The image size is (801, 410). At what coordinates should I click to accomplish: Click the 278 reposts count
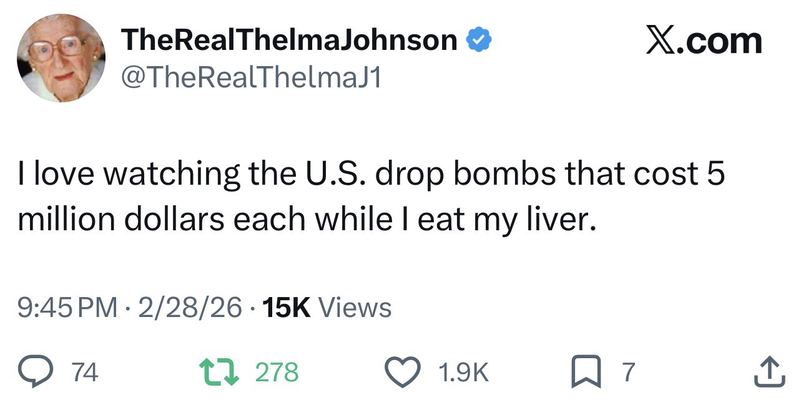coord(277,373)
